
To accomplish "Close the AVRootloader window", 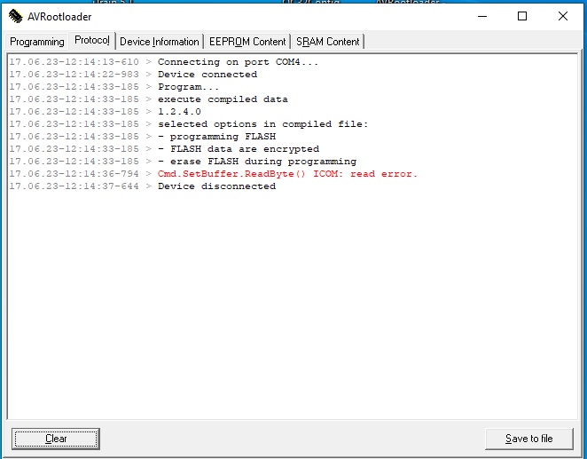I will coord(563,16).
